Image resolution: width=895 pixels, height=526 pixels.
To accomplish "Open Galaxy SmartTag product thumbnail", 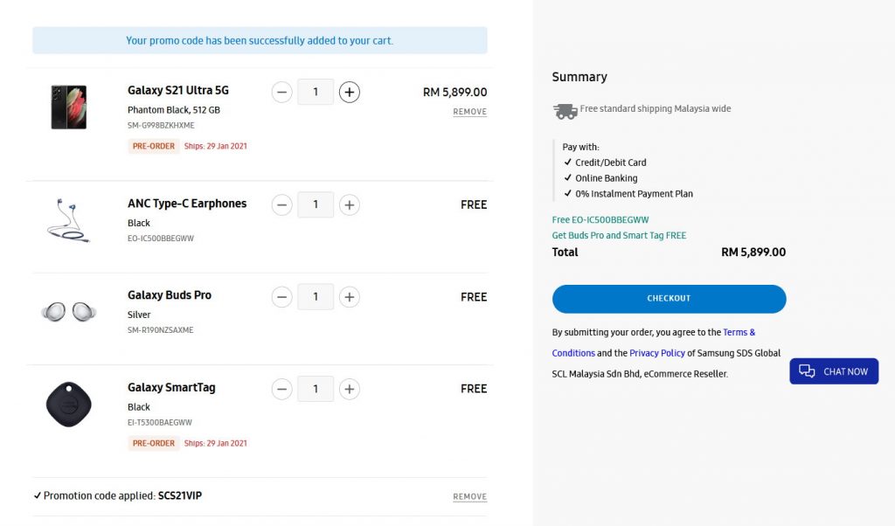I will pos(68,405).
